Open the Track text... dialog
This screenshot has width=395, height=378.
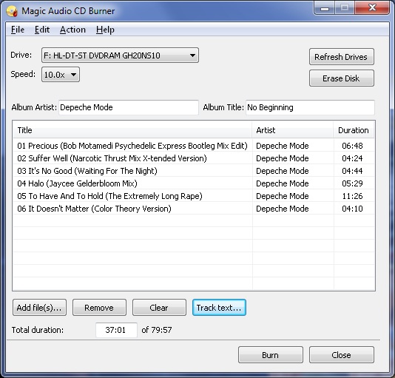[x=219, y=308]
